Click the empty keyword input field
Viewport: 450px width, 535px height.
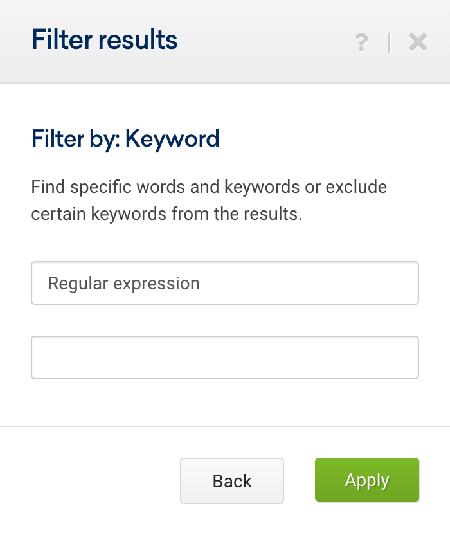(225, 358)
